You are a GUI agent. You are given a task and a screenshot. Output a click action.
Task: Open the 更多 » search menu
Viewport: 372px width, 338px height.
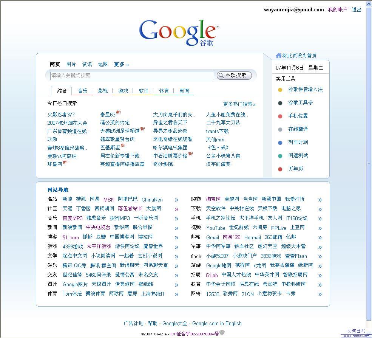[121, 64]
